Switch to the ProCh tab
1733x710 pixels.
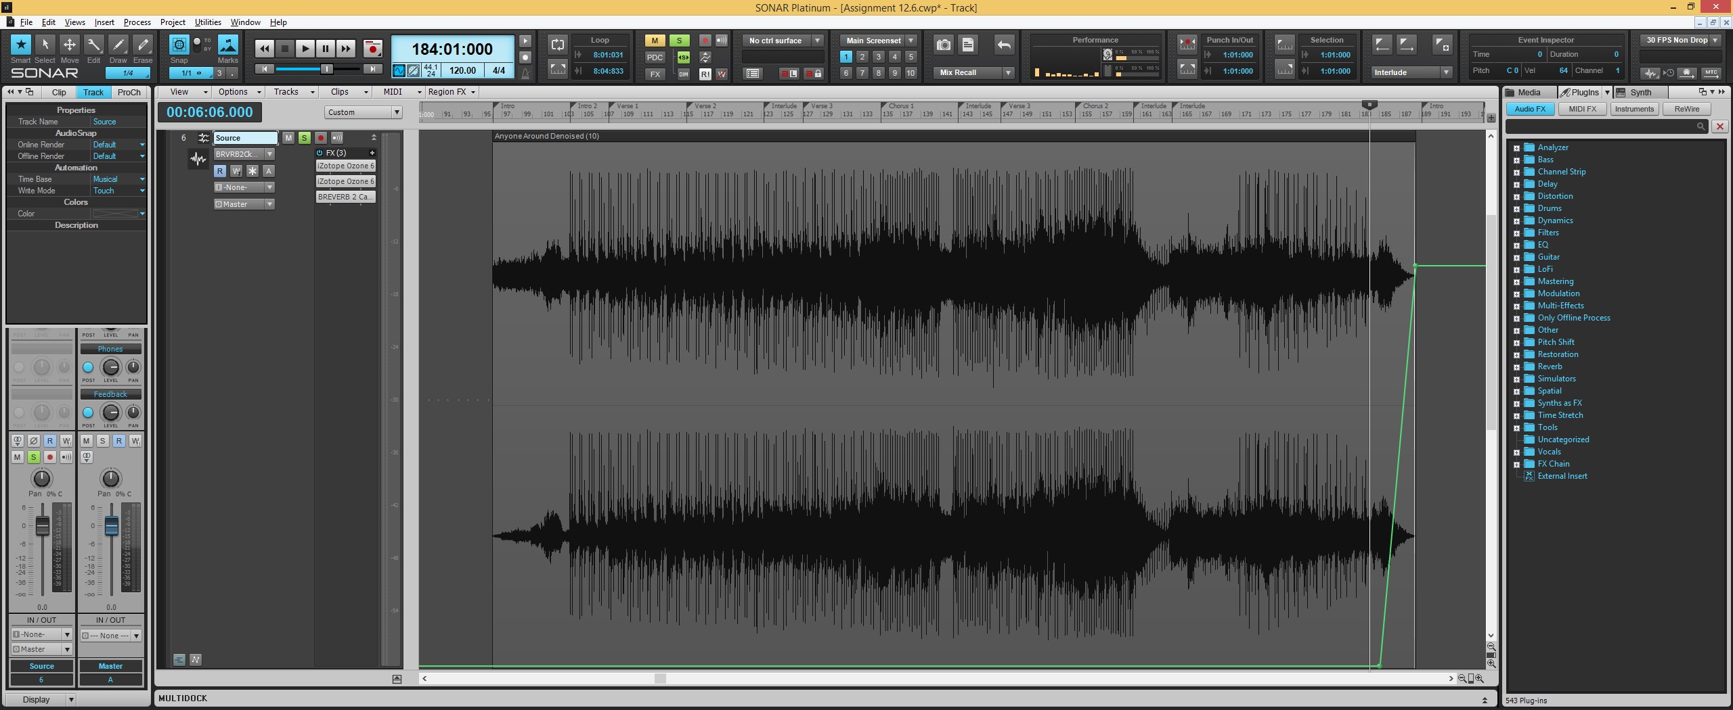(x=129, y=92)
